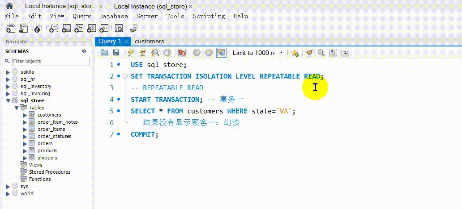Open the Scripting menu
462x209 pixels.
pos(209,16)
